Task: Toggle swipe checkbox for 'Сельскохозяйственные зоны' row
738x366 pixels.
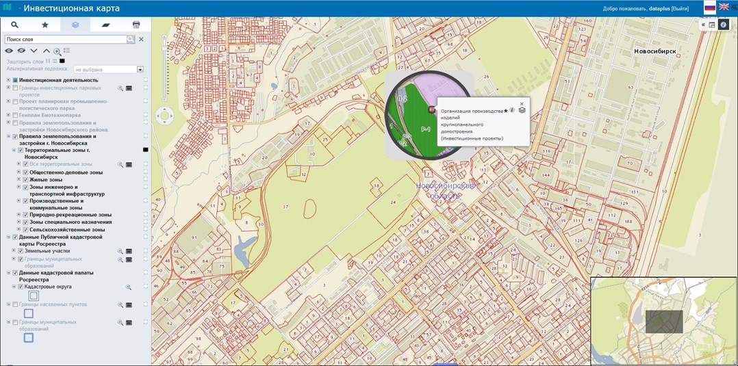Action: click(x=145, y=230)
